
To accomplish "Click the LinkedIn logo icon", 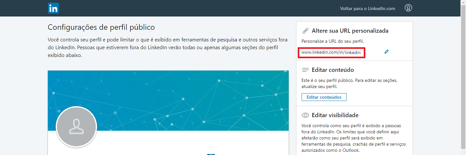I will [x=53, y=8].
